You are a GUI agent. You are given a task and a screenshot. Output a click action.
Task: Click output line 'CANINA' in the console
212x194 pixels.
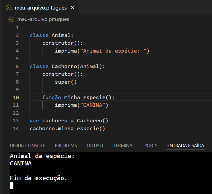(21, 163)
